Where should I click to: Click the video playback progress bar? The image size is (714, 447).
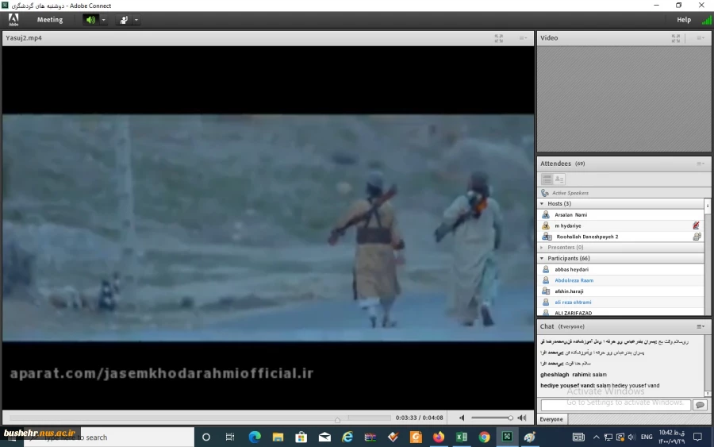pos(201,418)
